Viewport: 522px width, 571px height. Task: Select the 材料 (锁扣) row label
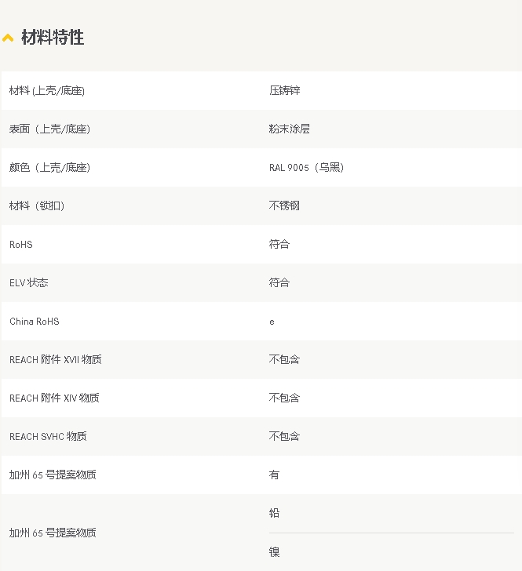tap(37, 206)
